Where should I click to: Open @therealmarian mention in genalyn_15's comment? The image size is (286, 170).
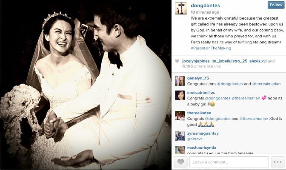[266, 84]
